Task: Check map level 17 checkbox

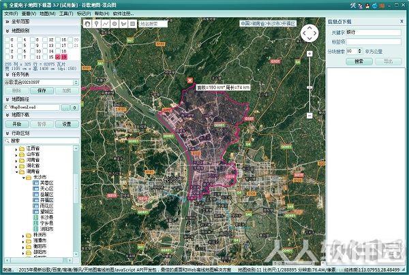Action: point(58,46)
